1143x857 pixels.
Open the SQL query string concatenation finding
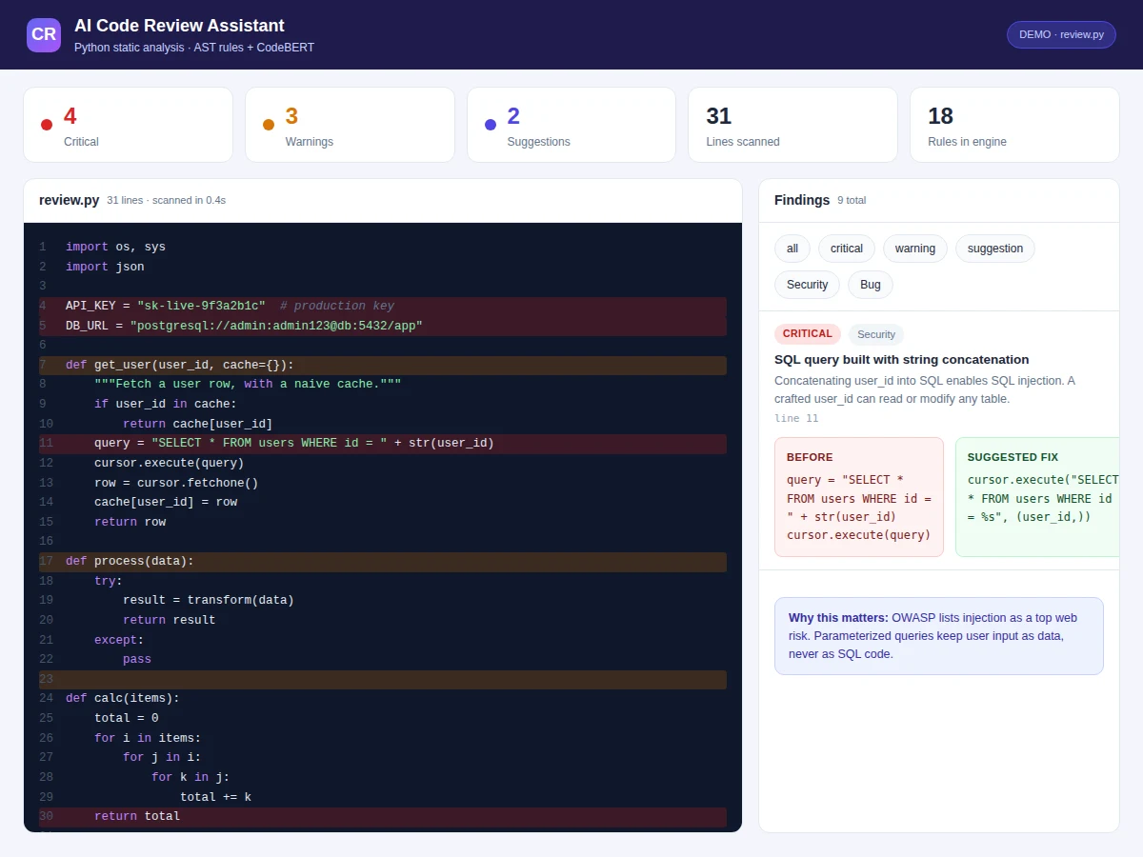(x=901, y=360)
